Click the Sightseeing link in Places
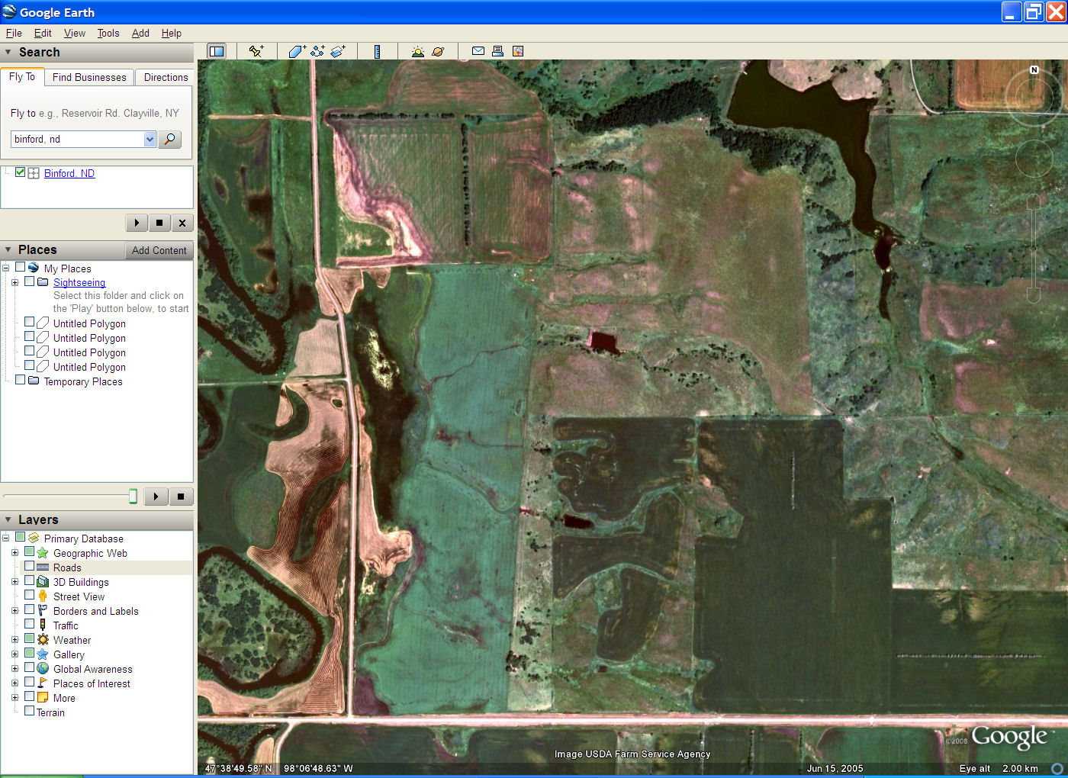 79,282
